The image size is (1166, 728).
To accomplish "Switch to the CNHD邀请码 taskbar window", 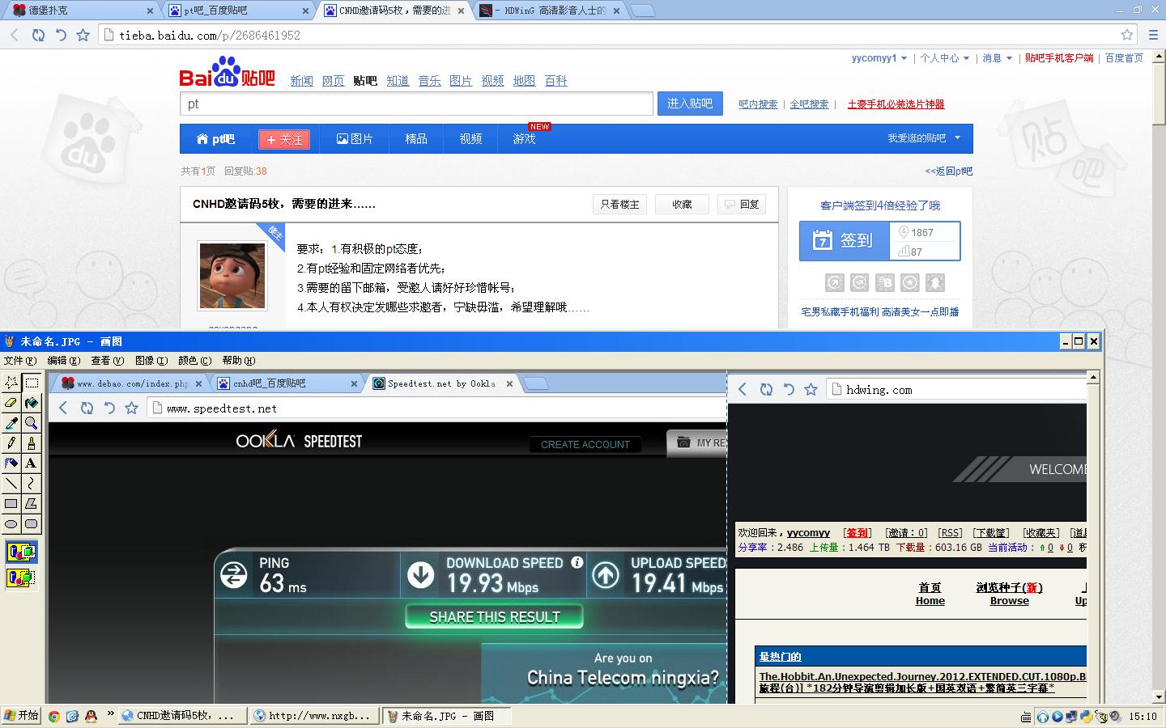I will click(x=181, y=716).
